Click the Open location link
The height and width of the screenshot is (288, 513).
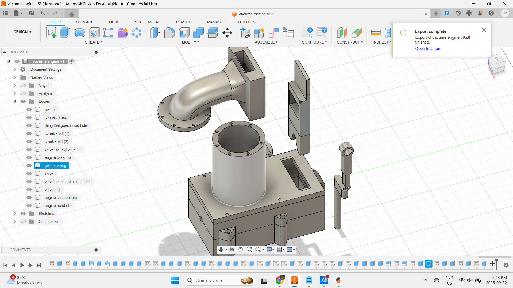[x=427, y=49]
